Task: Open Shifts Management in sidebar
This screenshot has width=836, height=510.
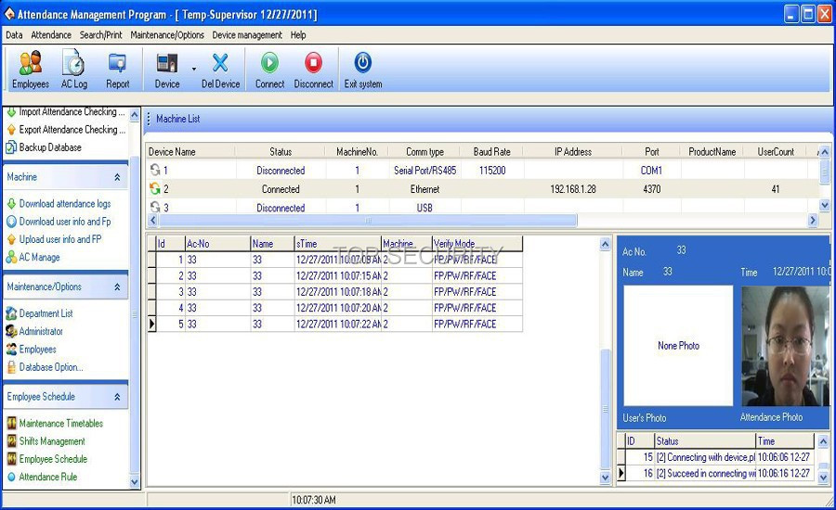Action: coord(52,441)
